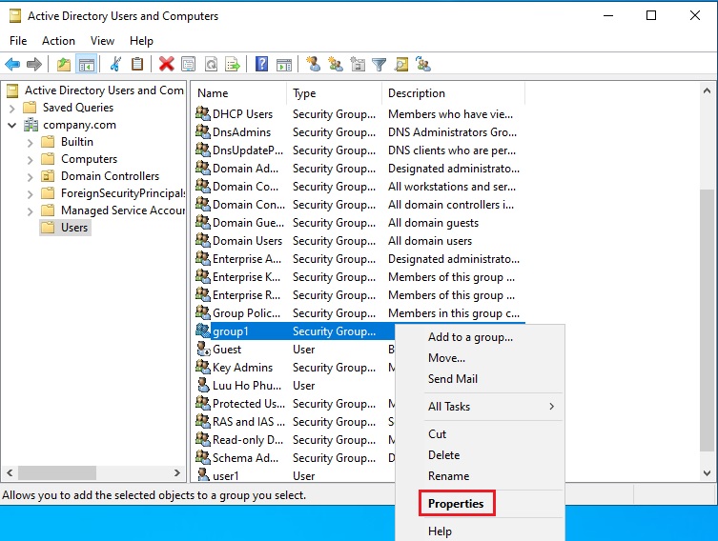The image size is (718, 541).
Task: Click the funnel Filter options icon
Action: tap(379, 65)
